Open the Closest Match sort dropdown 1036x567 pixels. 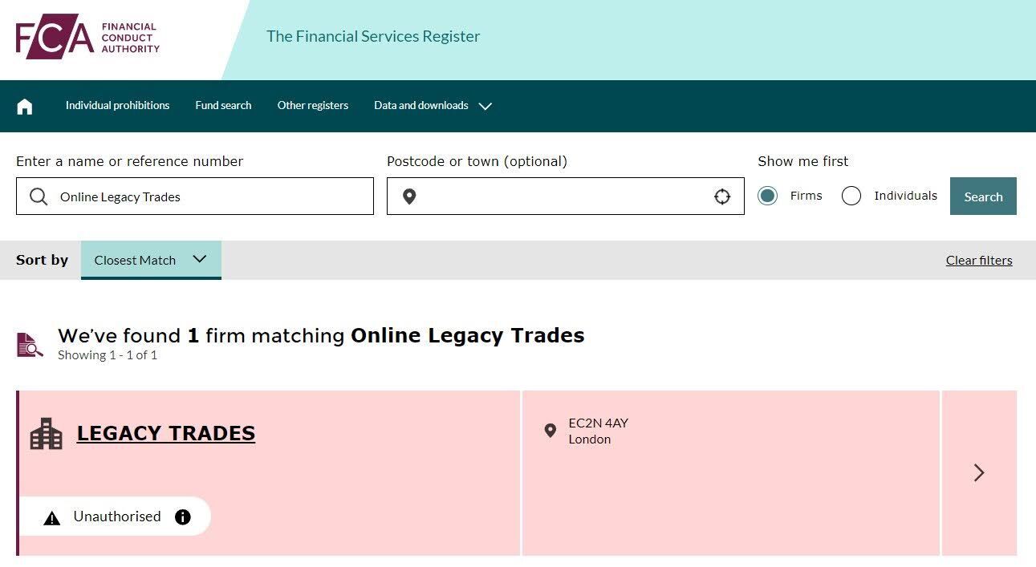click(x=151, y=260)
